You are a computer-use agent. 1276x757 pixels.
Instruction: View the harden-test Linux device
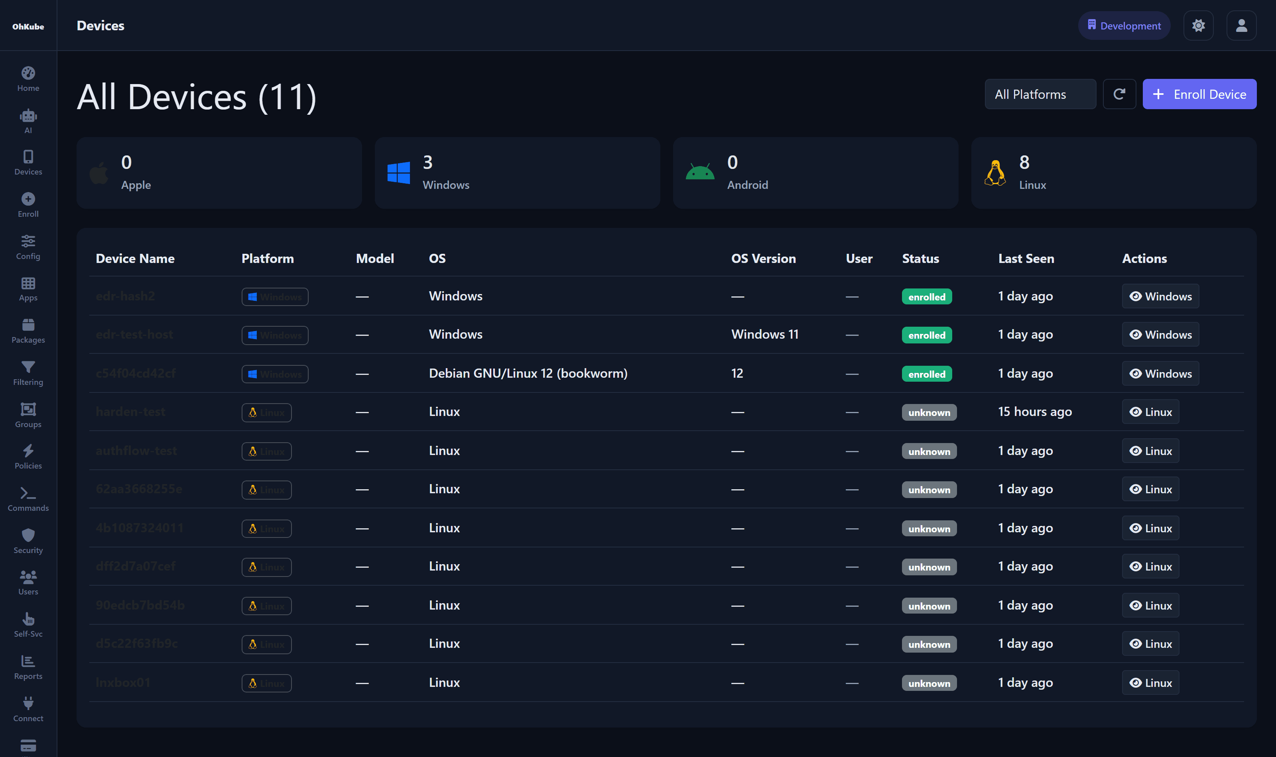pyautogui.click(x=1150, y=412)
